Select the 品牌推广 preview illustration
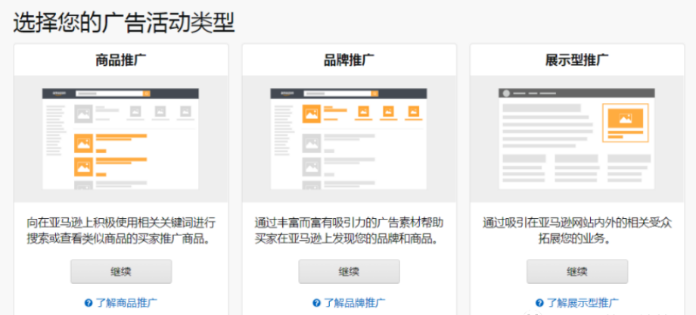Viewport: 696px width, 315px height. pyautogui.click(x=349, y=139)
